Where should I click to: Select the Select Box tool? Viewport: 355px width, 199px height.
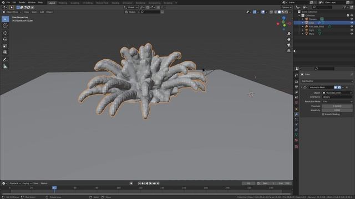(5, 19)
